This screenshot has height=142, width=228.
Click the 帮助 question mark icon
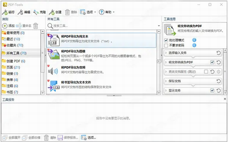[101, 12]
